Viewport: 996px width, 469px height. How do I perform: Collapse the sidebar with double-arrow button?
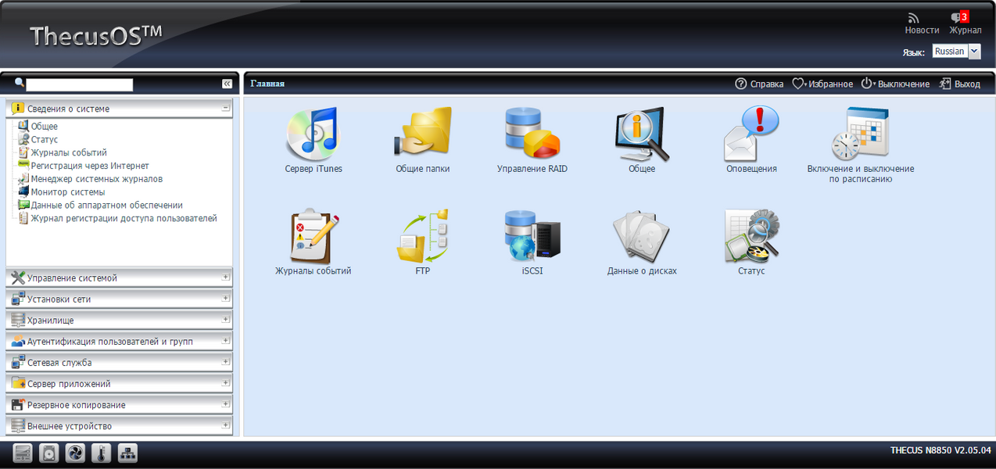[227, 84]
